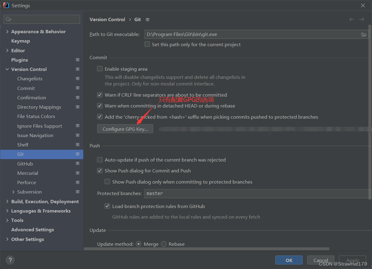Toggle Load branch protection rules from GitHub
This screenshot has height=269, width=372.
point(107,206)
